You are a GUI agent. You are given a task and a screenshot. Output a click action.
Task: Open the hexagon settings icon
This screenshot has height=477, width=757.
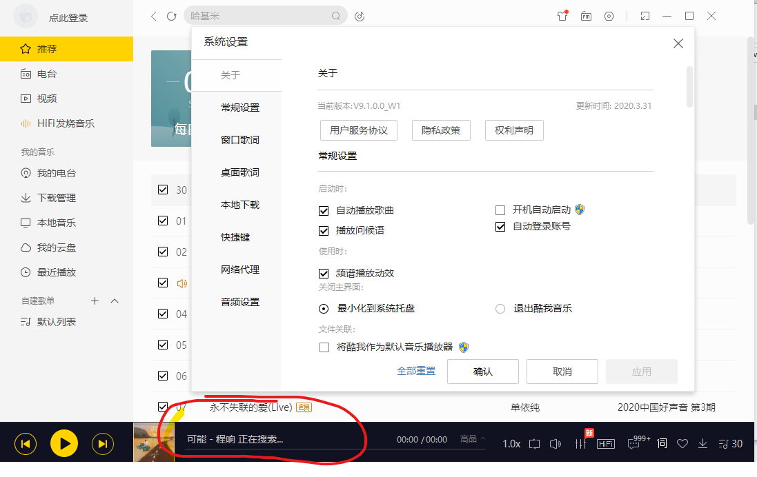click(x=609, y=17)
